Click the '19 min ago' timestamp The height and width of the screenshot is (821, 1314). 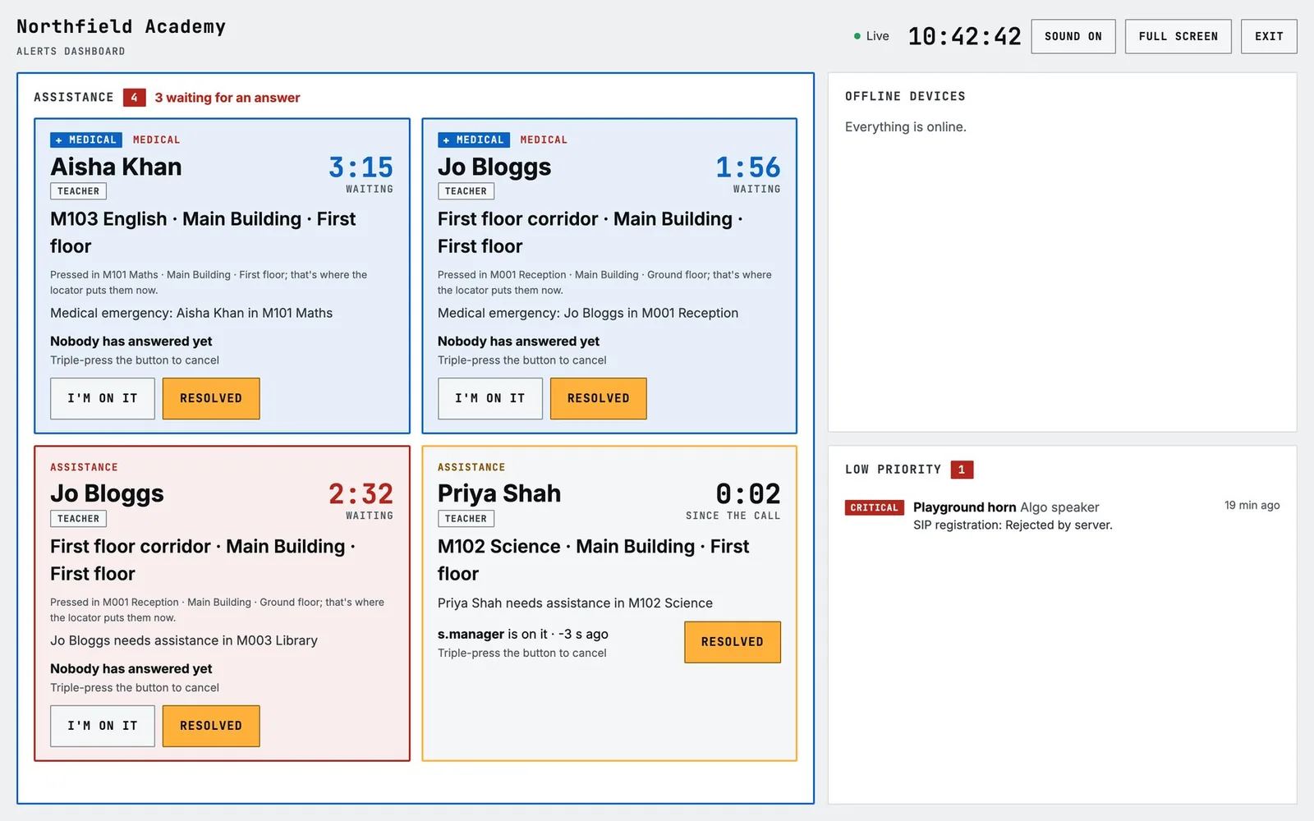click(x=1252, y=505)
